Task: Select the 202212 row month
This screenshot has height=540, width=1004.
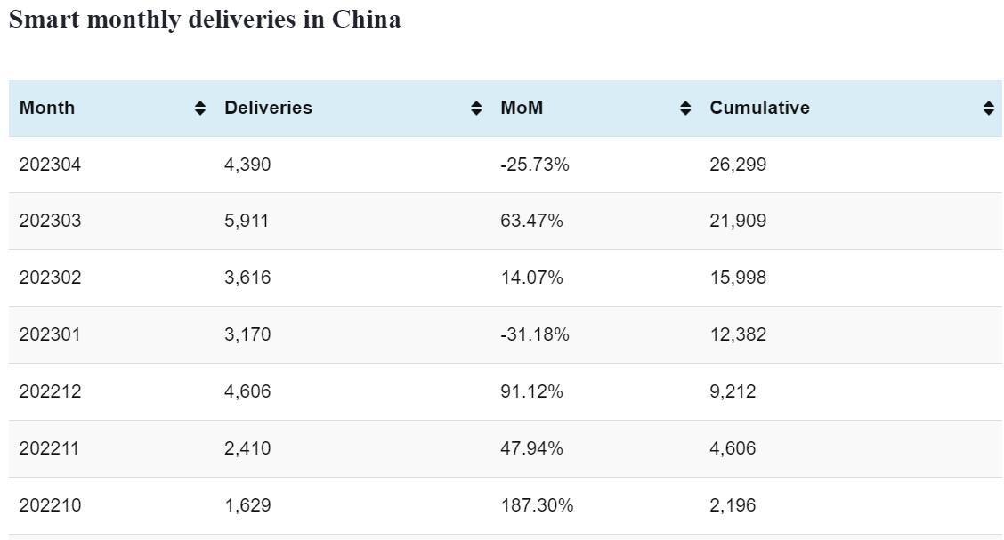Action: point(50,391)
